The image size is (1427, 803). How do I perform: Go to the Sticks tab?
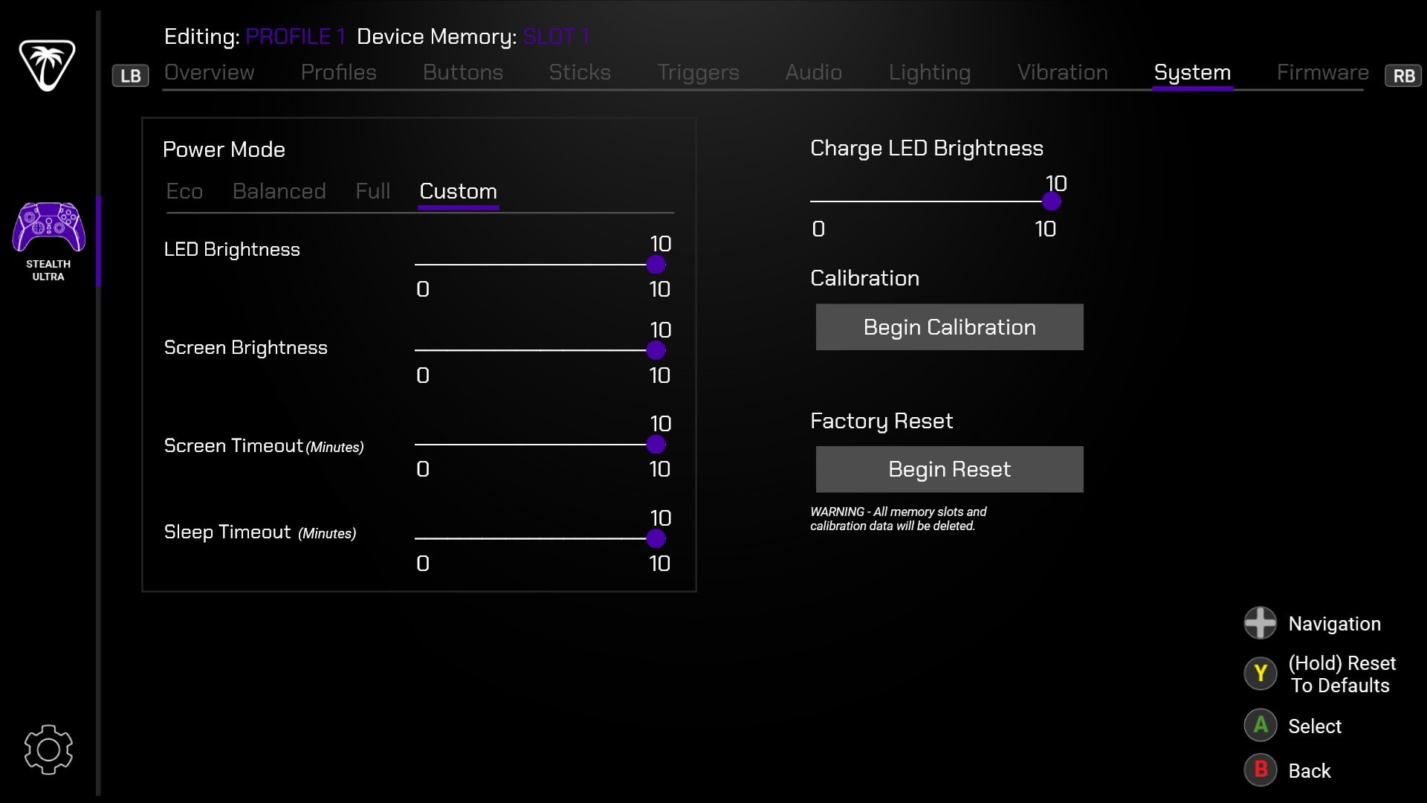(579, 73)
